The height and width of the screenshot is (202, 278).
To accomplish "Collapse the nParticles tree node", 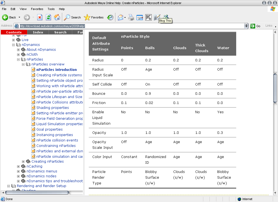I will pos(18,59).
